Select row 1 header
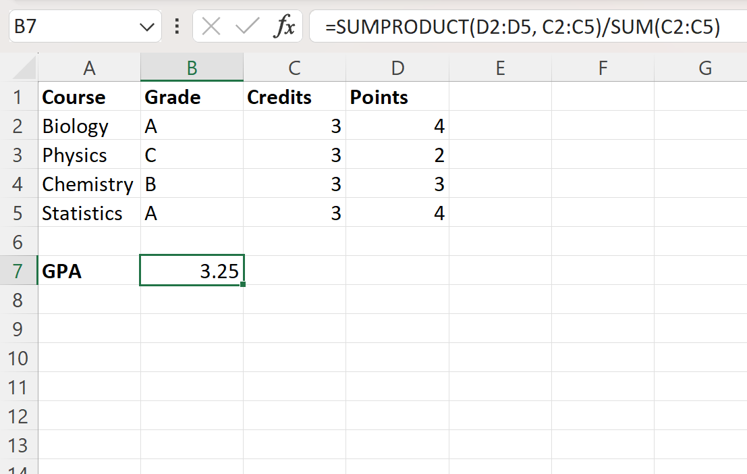Viewport: 747px width, 474px height. click(18, 97)
